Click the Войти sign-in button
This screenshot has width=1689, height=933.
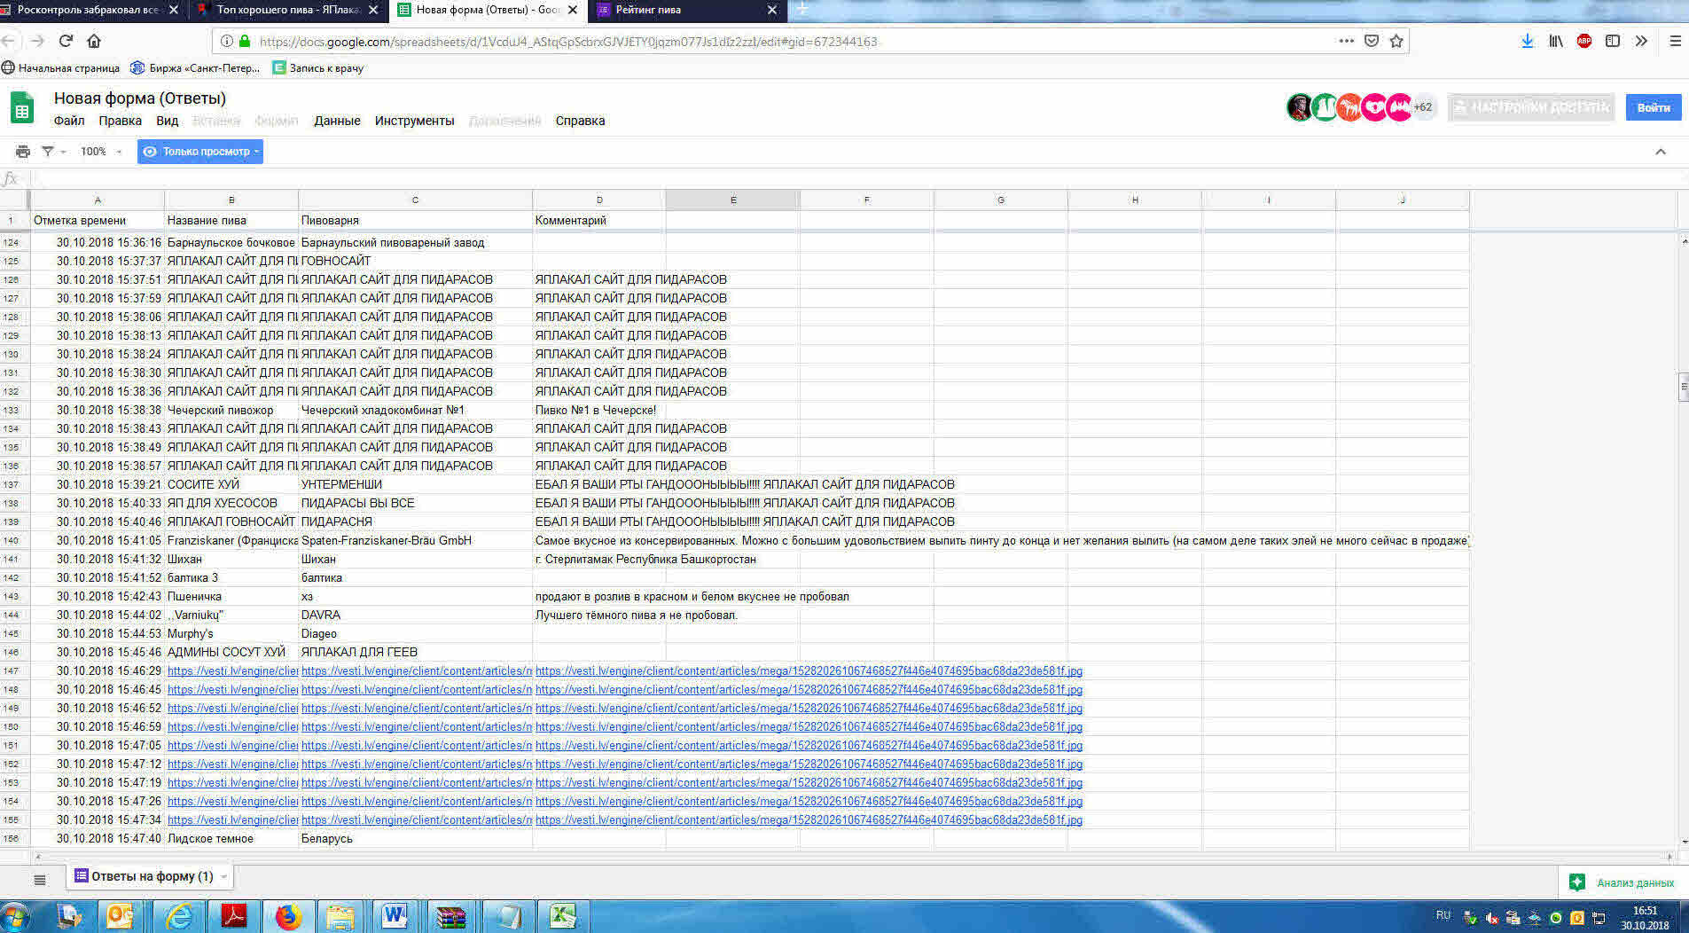click(1653, 107)
